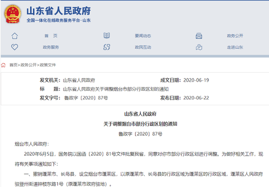Click the centered document number 鲁政字〔2020〕87号

coord(140,134)
